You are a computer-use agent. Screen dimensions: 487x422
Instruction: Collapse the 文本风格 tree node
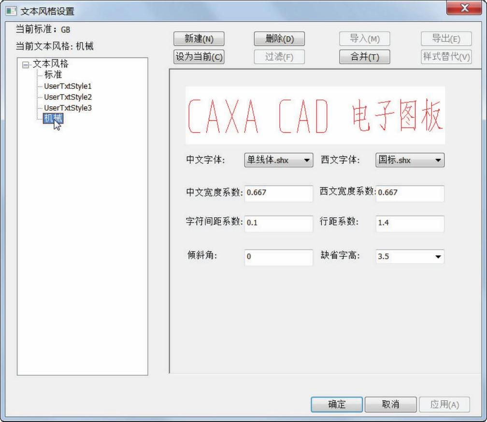[26, 65]
